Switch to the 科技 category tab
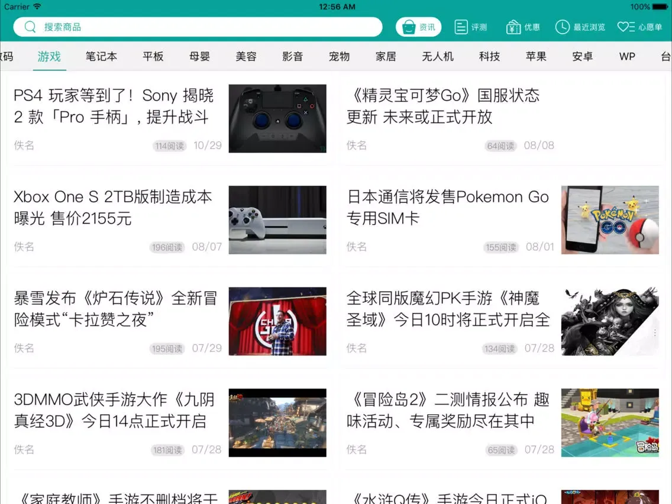Image resolution: width=672 pixels, height=504 pixels. point(489,56)
